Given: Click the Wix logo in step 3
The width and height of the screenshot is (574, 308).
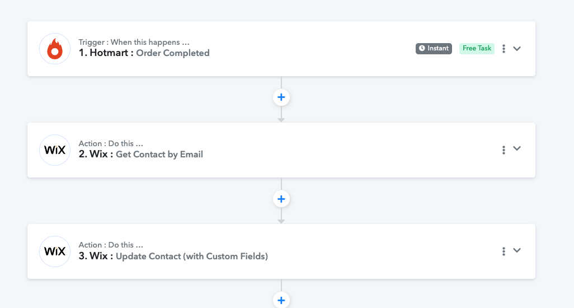Looking at the screenshot, I should tap(54, 251).
